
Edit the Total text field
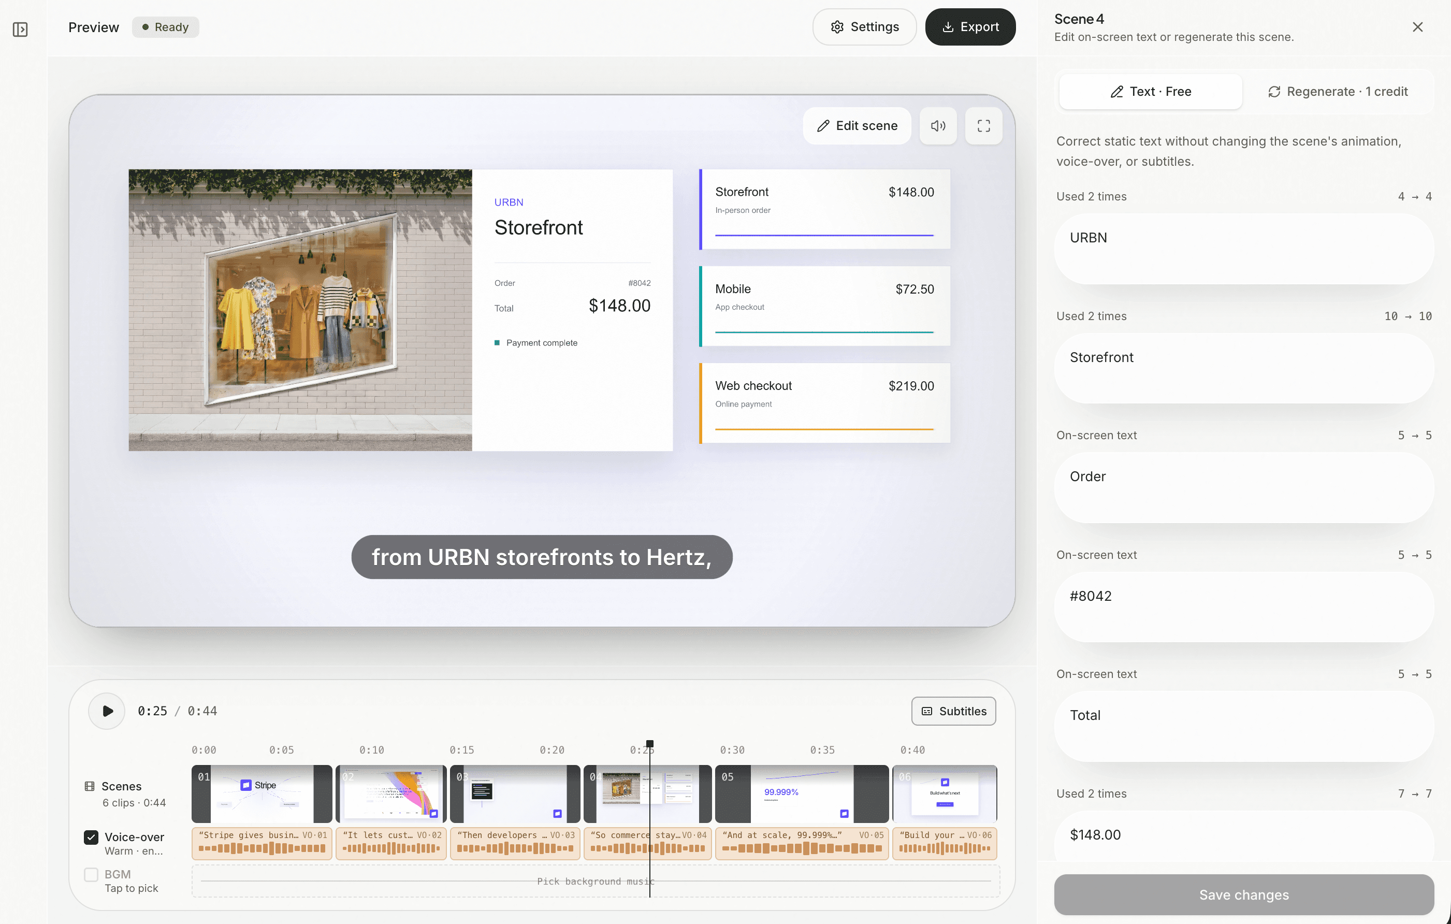coord(1244,726)
